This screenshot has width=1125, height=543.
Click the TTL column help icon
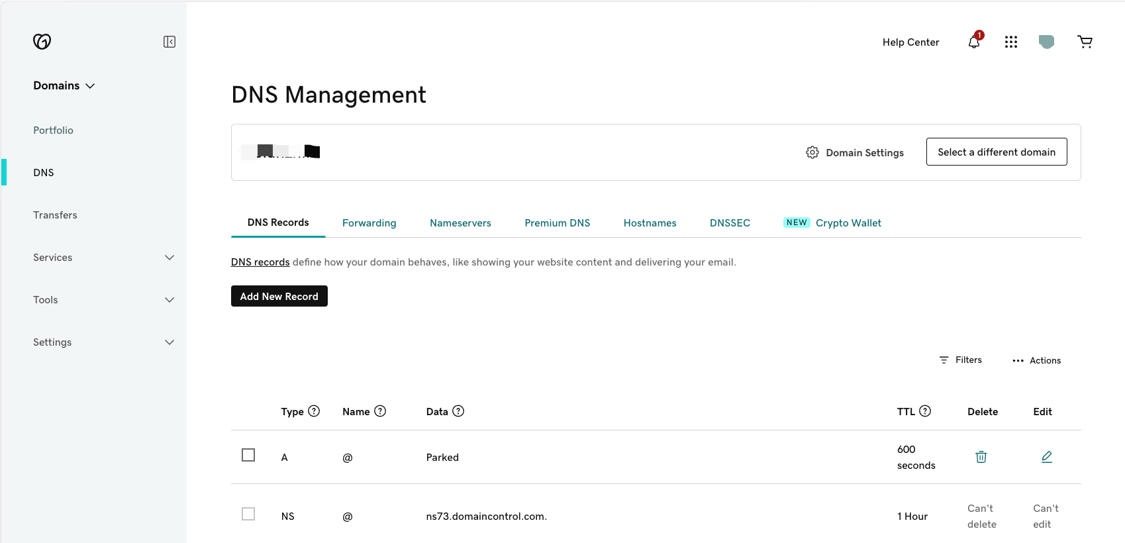925,411
